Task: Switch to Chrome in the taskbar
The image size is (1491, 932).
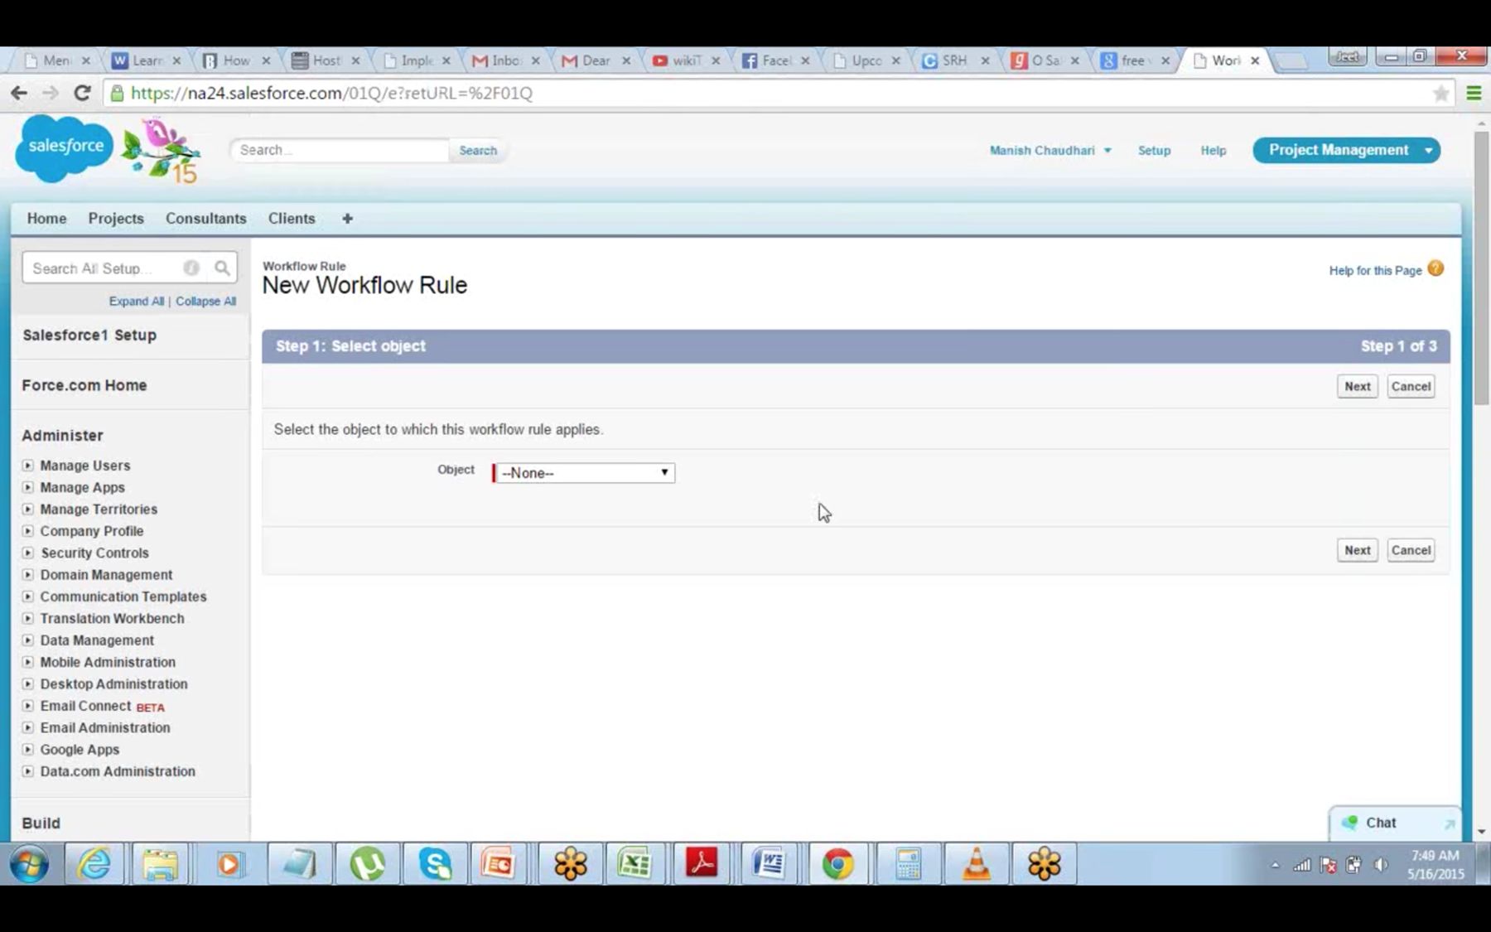Action: click(837, 864)
